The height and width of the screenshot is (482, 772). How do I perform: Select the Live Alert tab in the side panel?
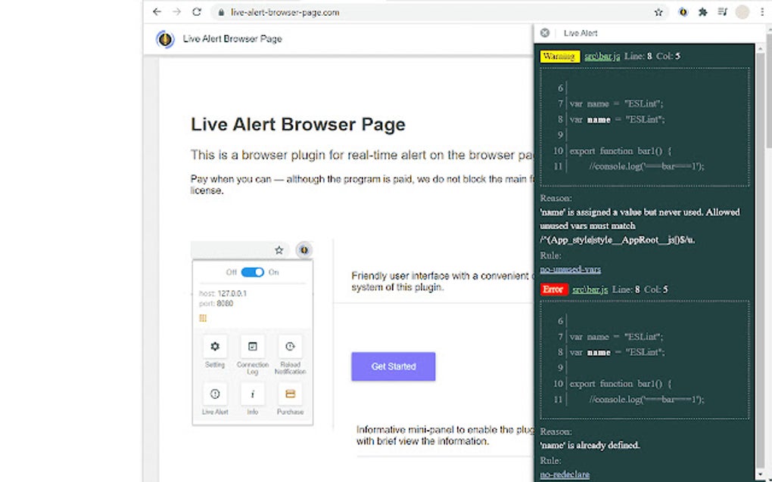[581, 33]
